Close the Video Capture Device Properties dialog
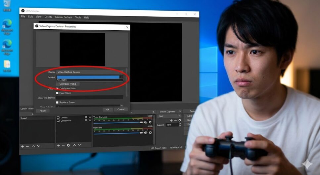 [x=127, y=27]
